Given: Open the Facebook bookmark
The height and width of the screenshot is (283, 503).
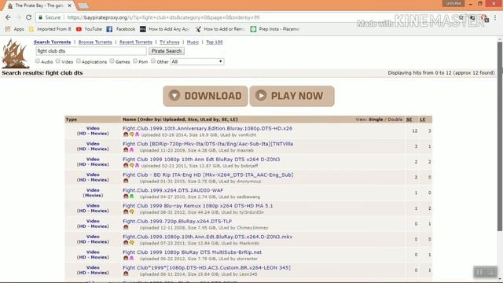Looking at the screenshot, I should pos(120,29).
